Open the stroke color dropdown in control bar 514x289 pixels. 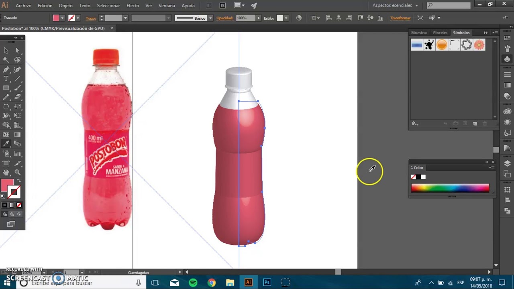pyautogui.click(x=78, y=18)
